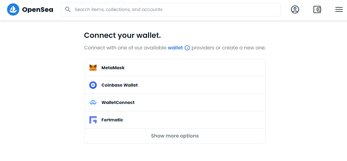This screenshot has height=161, width=347.
Task: Click the Coinbase Wallet blue circle icon
Action: pyautogui.click(x=93, y=85)
